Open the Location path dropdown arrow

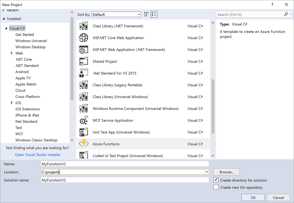(x=207, y=172)
